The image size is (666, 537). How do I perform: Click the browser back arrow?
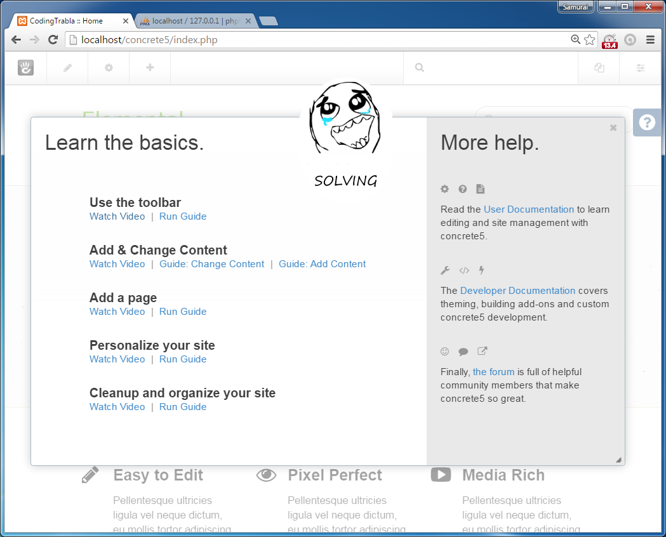point(16,40)
